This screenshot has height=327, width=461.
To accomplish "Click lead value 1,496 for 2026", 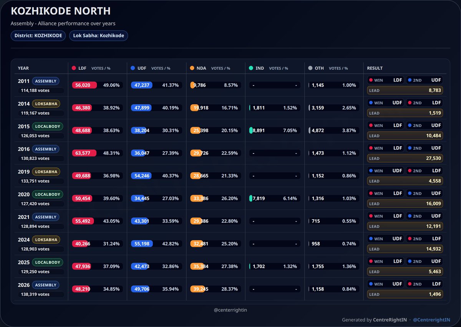I will point(434,295).
